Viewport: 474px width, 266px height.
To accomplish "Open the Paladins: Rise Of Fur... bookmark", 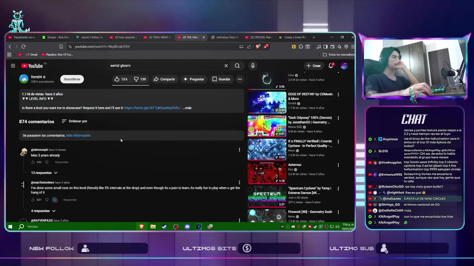I will coord(57,55).
